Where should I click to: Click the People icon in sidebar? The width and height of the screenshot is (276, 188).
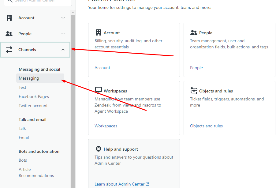point(9,34)
